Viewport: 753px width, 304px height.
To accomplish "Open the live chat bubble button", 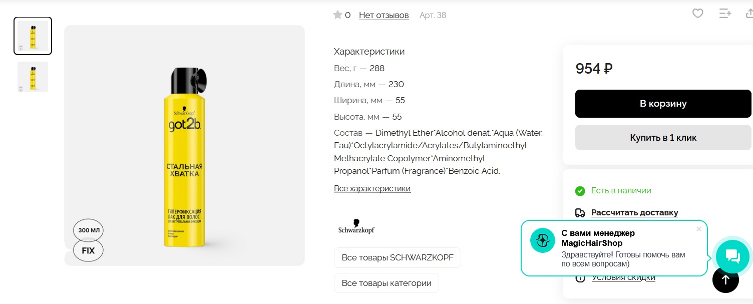I will point(732,256).
